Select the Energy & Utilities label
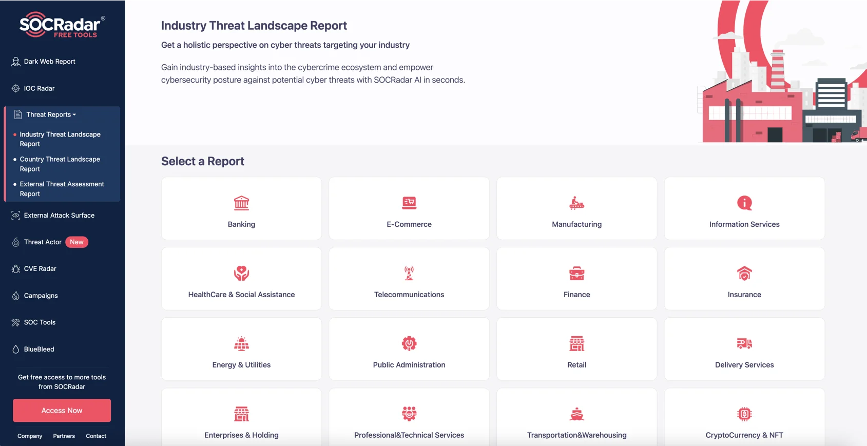The height and width of the screenshot is (446, 867). (241, 365)
